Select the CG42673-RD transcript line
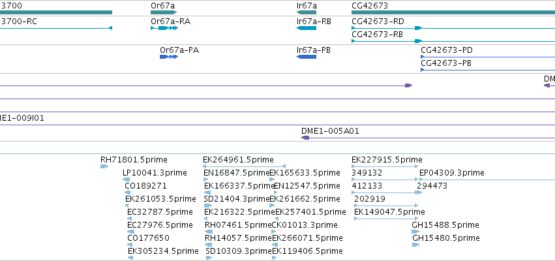555x261 pixels. tap(453, 28)
